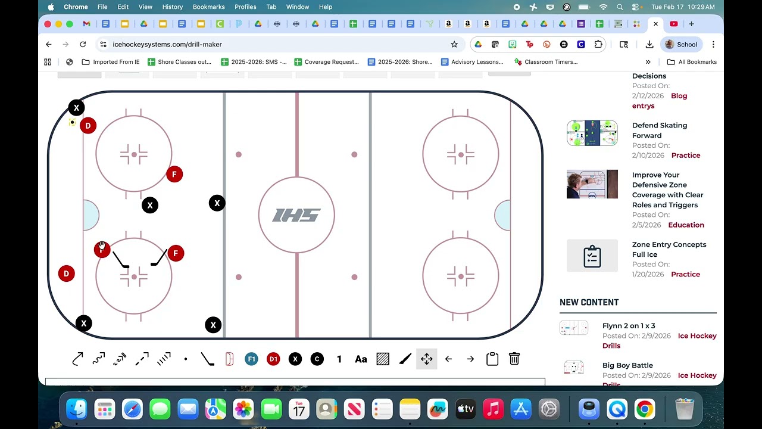Undo with the left arrow button
This screenshot has width=762, height=429.
coord(448,359)
